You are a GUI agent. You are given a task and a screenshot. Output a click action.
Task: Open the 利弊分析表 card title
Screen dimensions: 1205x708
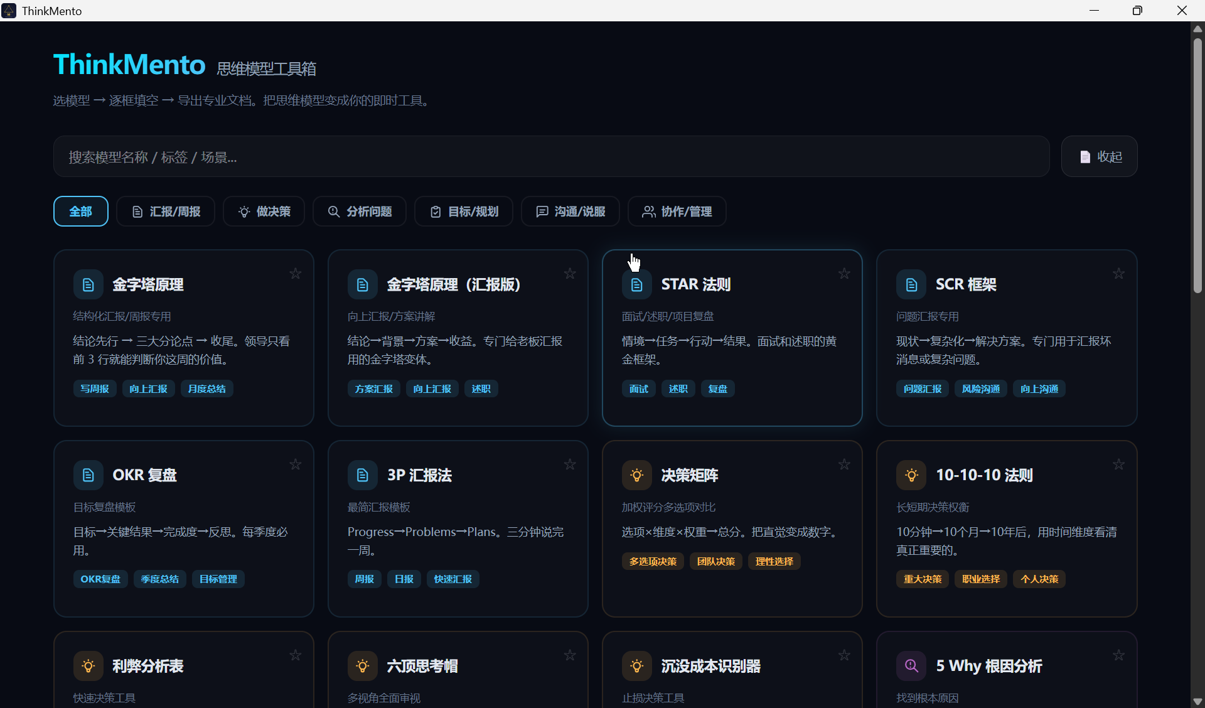(x=148, y=666)
